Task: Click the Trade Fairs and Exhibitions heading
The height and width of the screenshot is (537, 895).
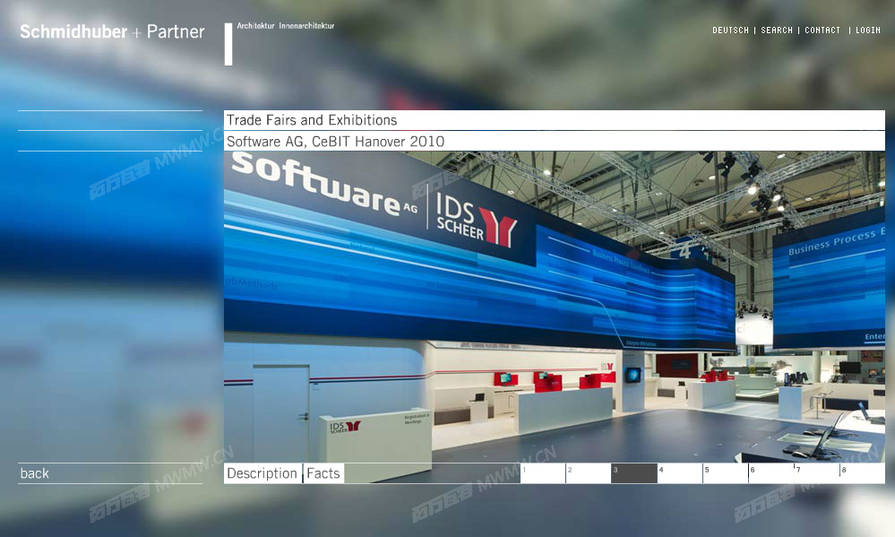Action: point(312,120)
